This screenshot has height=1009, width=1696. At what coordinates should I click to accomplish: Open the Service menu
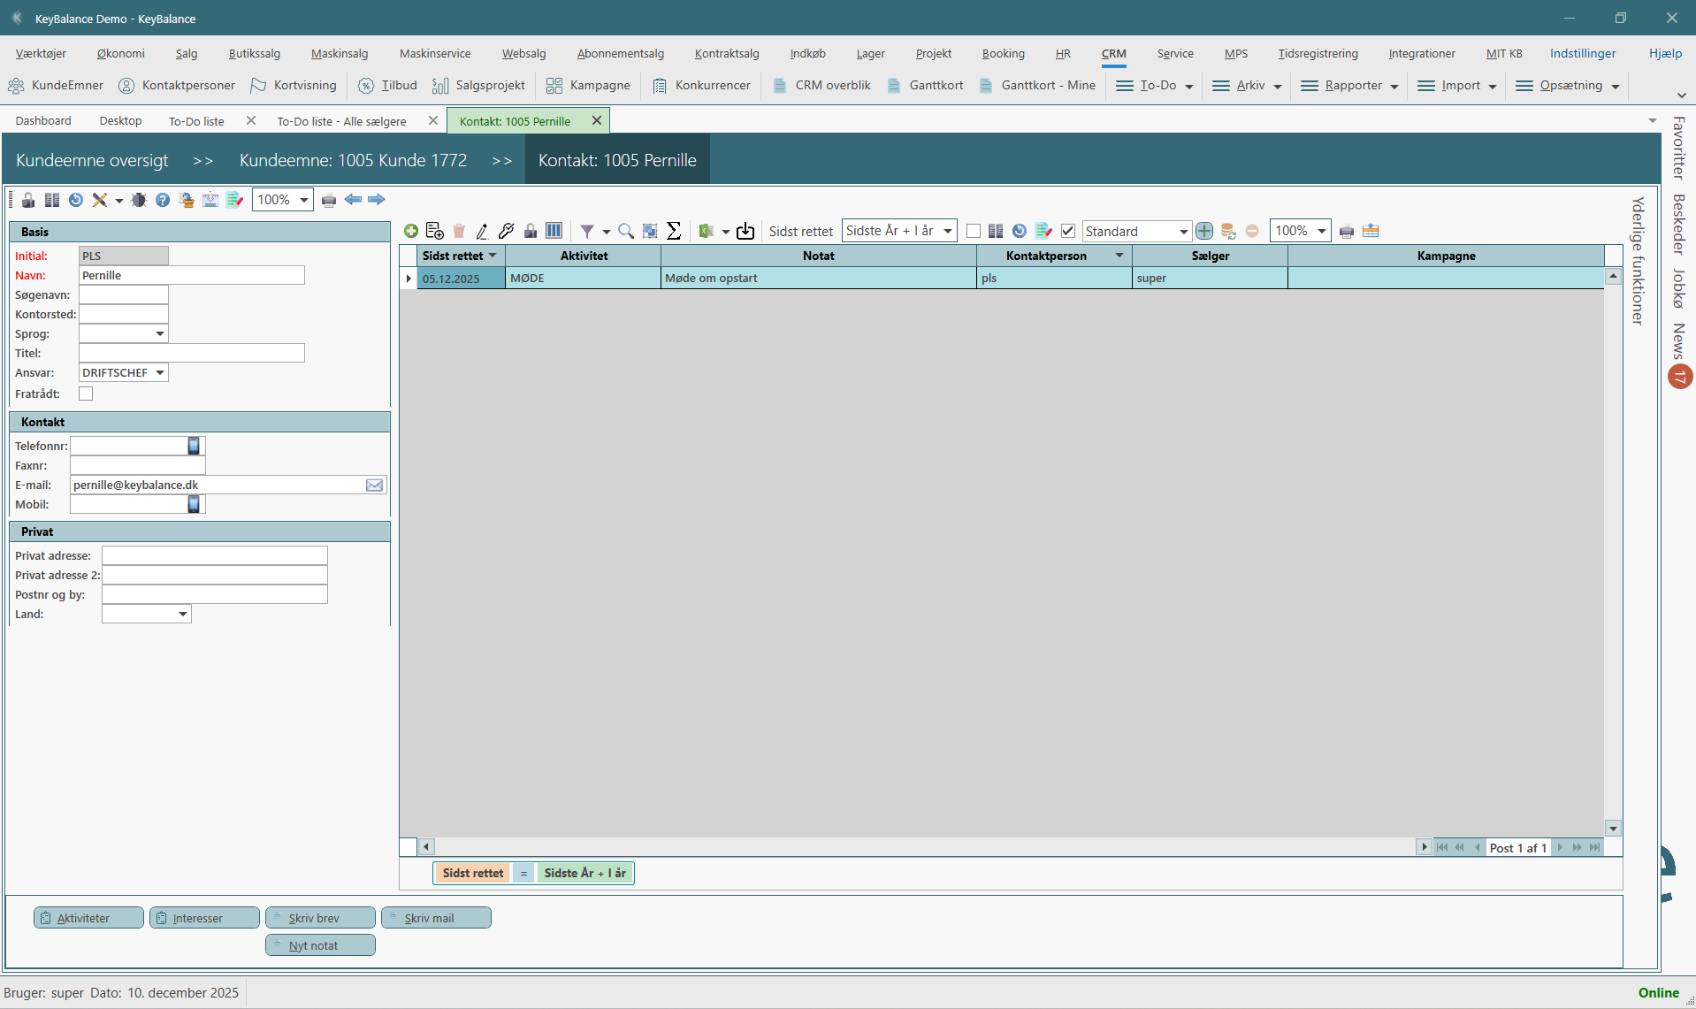tap(1174, 54)
